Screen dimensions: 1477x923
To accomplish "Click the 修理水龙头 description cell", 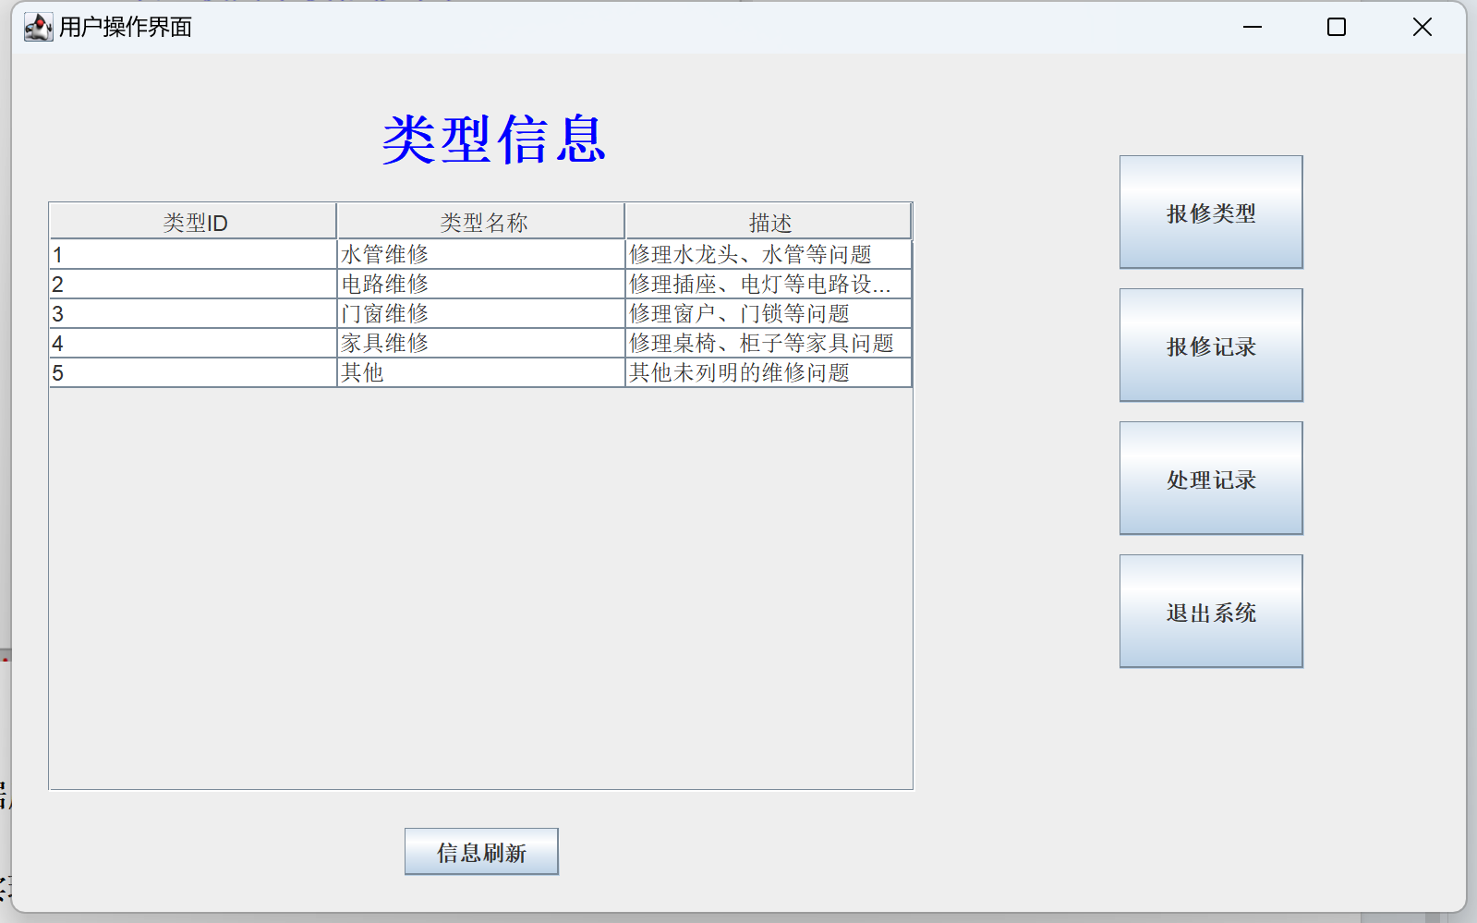I will pyautogui.click(x=768, y=255).
